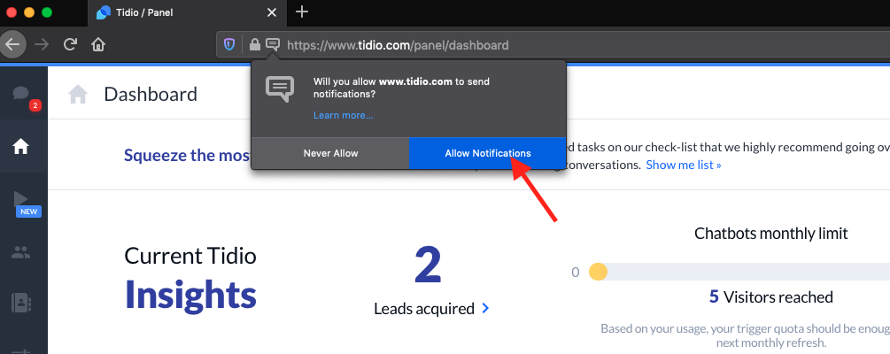The width and height of the screenshot is (890, 354).
Task: Select the Tidio / Panel tab
Action: [x=188, y=12]
